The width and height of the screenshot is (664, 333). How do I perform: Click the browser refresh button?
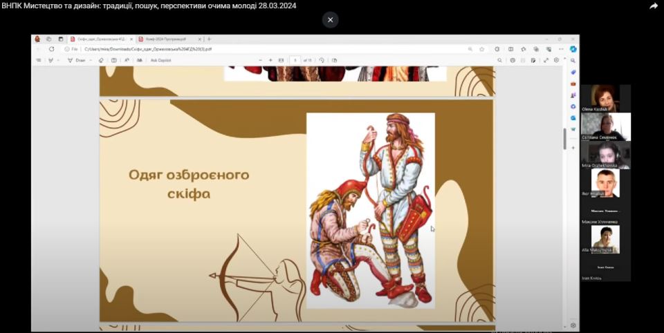coord(51,49)
